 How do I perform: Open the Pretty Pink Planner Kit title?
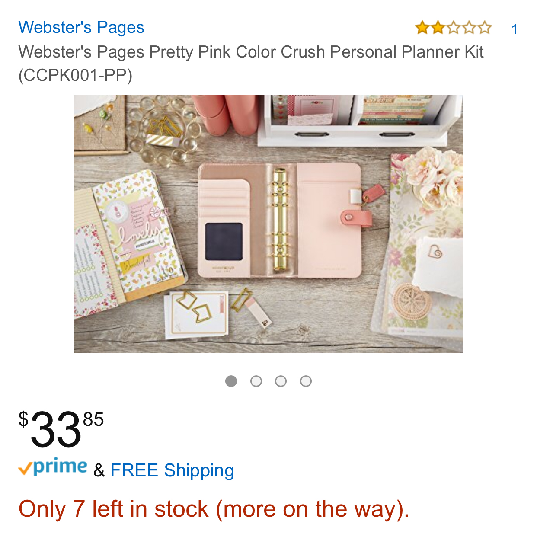251,52
